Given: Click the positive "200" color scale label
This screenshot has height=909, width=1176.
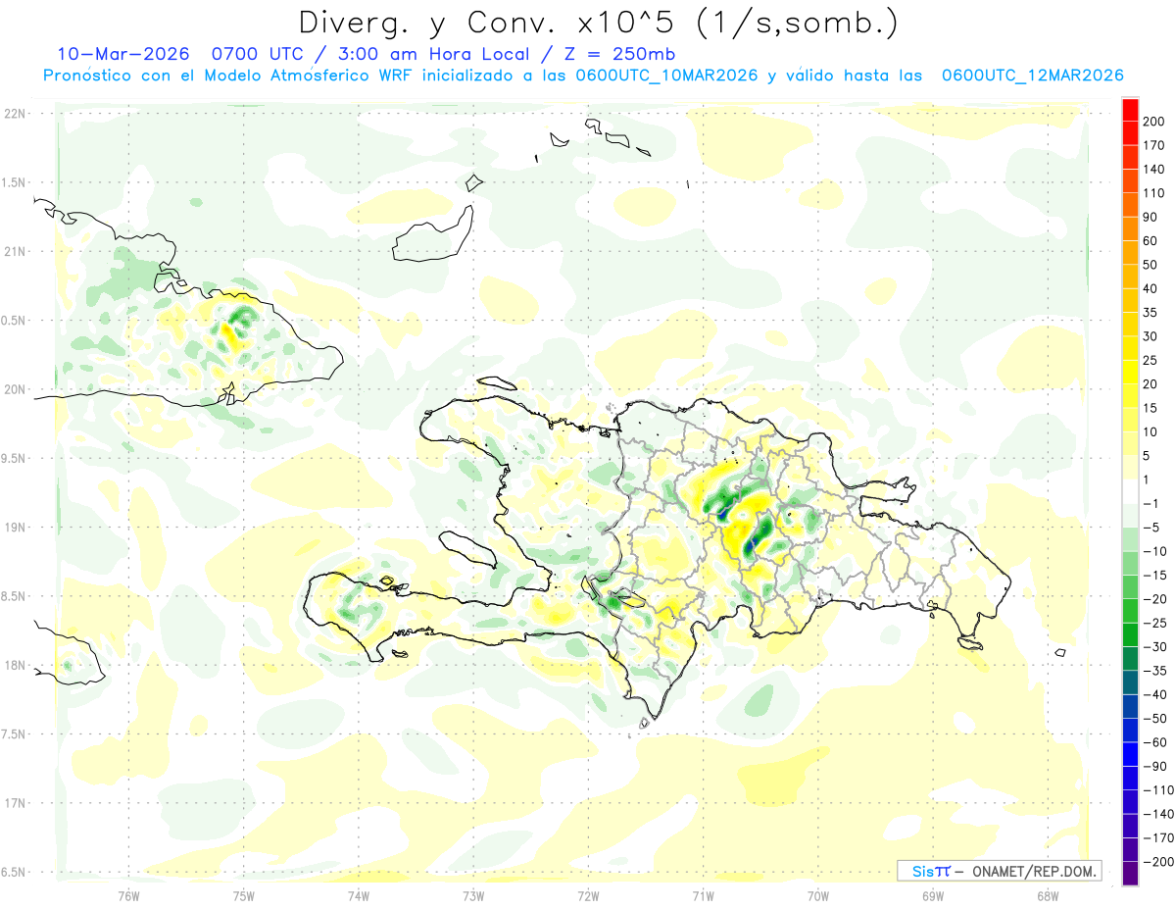Looking at the screenshot, I should pos(1154,122).
